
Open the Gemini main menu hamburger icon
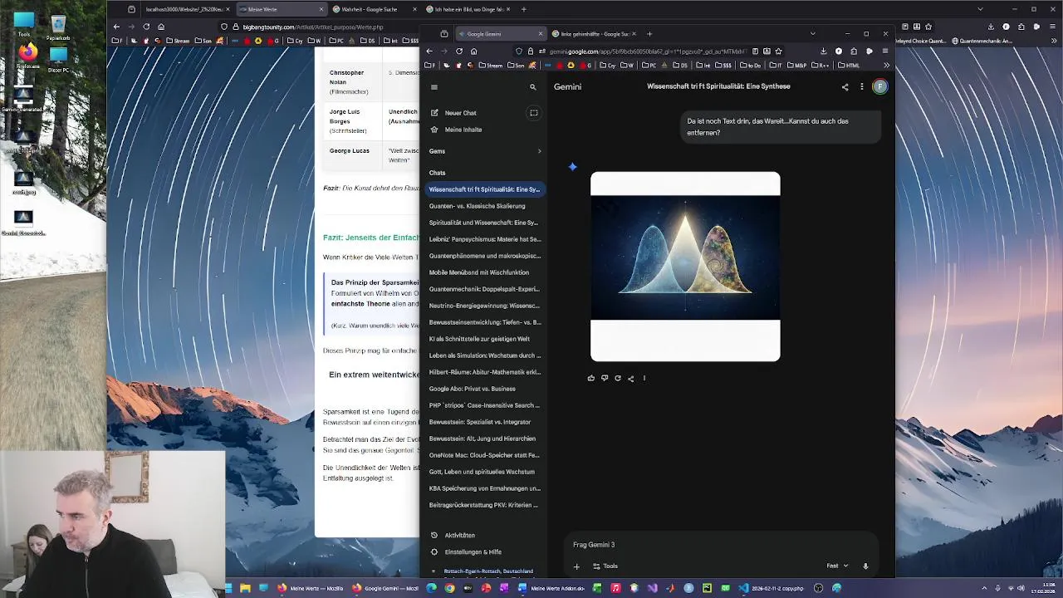click(x=434, y=86)
